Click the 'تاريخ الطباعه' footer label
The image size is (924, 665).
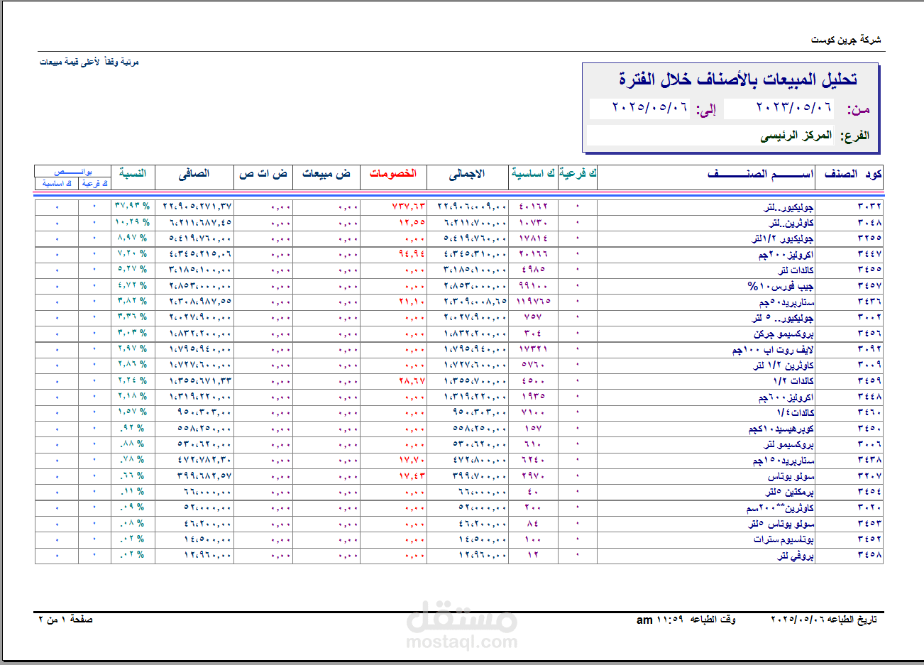[x=852, y=620]
